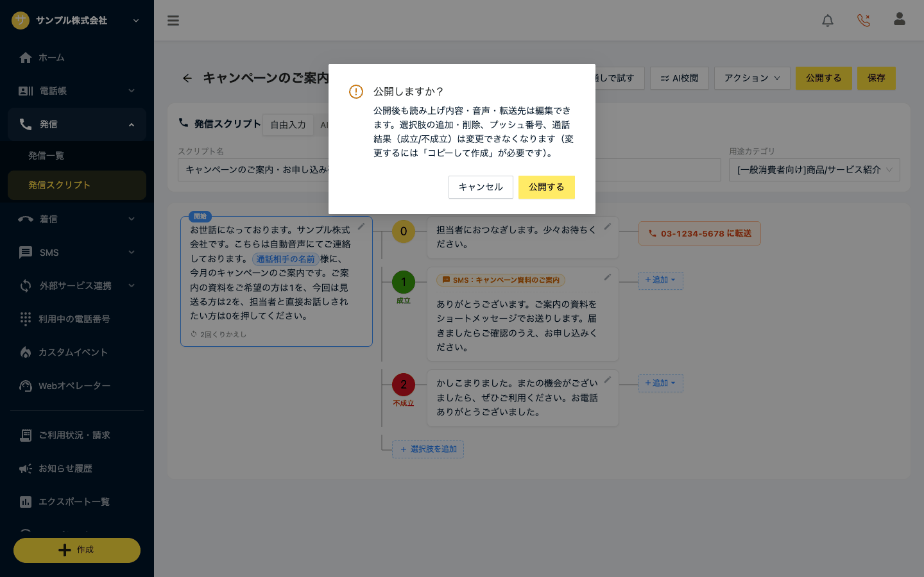This screenshot has width=924, height=577.
Task: Open 追加 dropdown for option 2
Action: (x=660, y=383)
